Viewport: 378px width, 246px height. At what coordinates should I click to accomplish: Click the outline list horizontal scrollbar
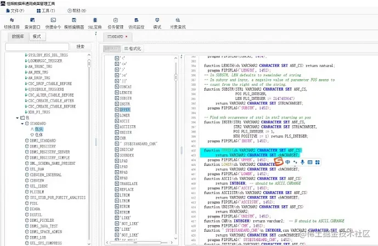click(x=136, y=242)
